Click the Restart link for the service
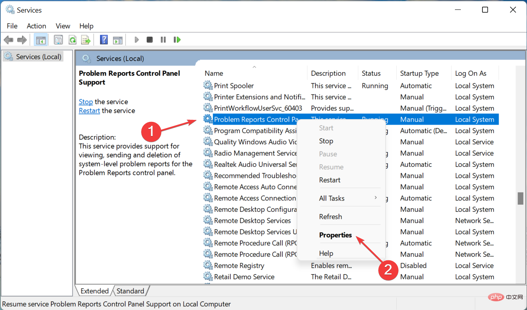The height and width of the screenshot is (310, 527). pyautogui.click(x=89, y=110)
